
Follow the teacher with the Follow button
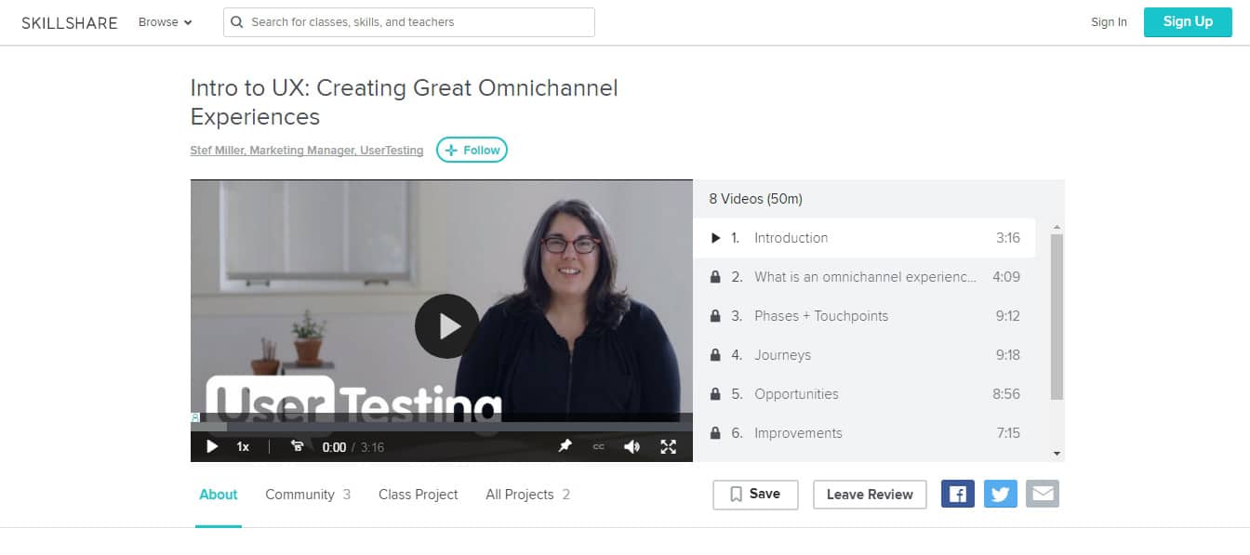click(472, 150)
